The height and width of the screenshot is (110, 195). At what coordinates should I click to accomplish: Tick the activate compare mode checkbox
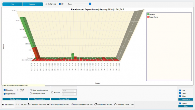click(52, 92)
